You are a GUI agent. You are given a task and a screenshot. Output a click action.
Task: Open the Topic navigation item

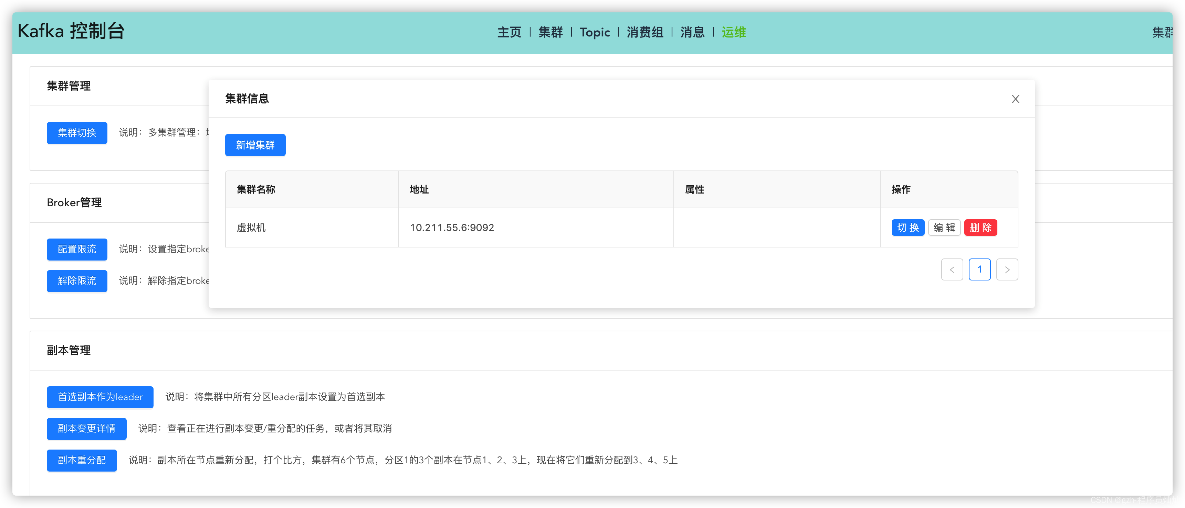(594, 32)
